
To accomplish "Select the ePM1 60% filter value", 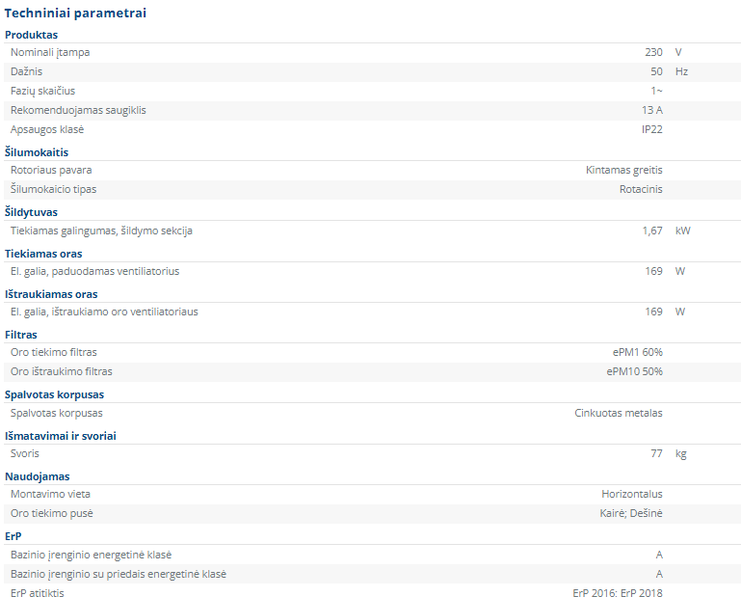I will pyautogui.click(x=638, y=352).
